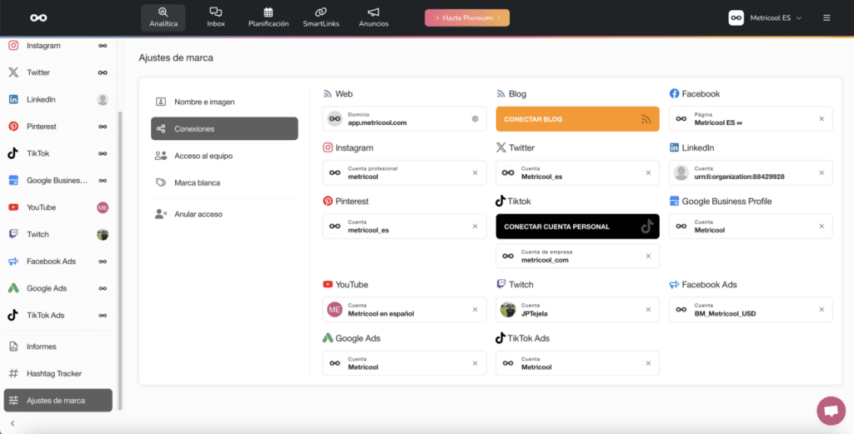
Task: Click the Metricool infinity logo
Action: [x=38, y=18]
